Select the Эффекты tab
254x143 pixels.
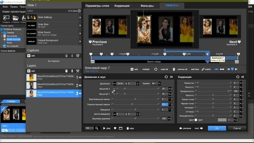pos(172,5)
